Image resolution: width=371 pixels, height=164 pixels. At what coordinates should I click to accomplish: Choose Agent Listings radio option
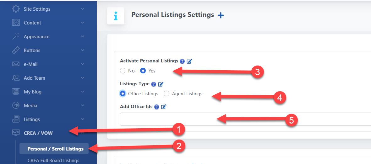coord(166,94)
